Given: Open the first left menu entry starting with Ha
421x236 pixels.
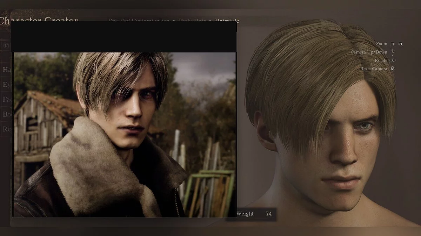Looking at the screenshot, I should 7,70.
